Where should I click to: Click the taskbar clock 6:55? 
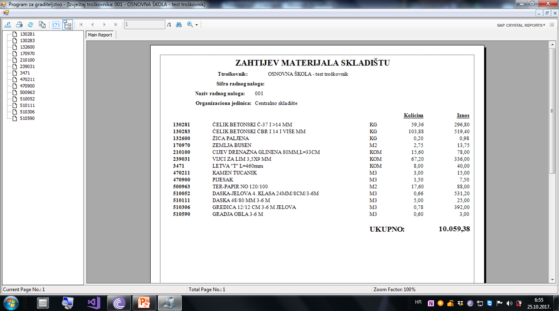click(x=539, y=300)
